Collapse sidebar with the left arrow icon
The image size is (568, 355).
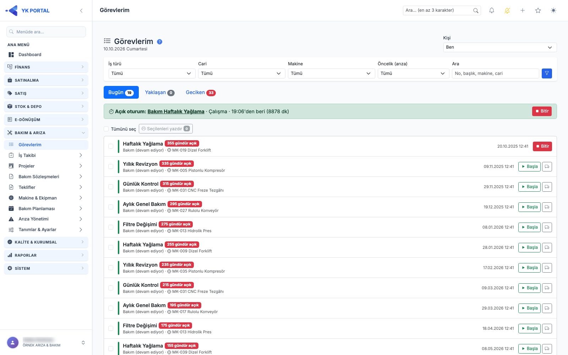pyautogui.click(x=81, y=11)
